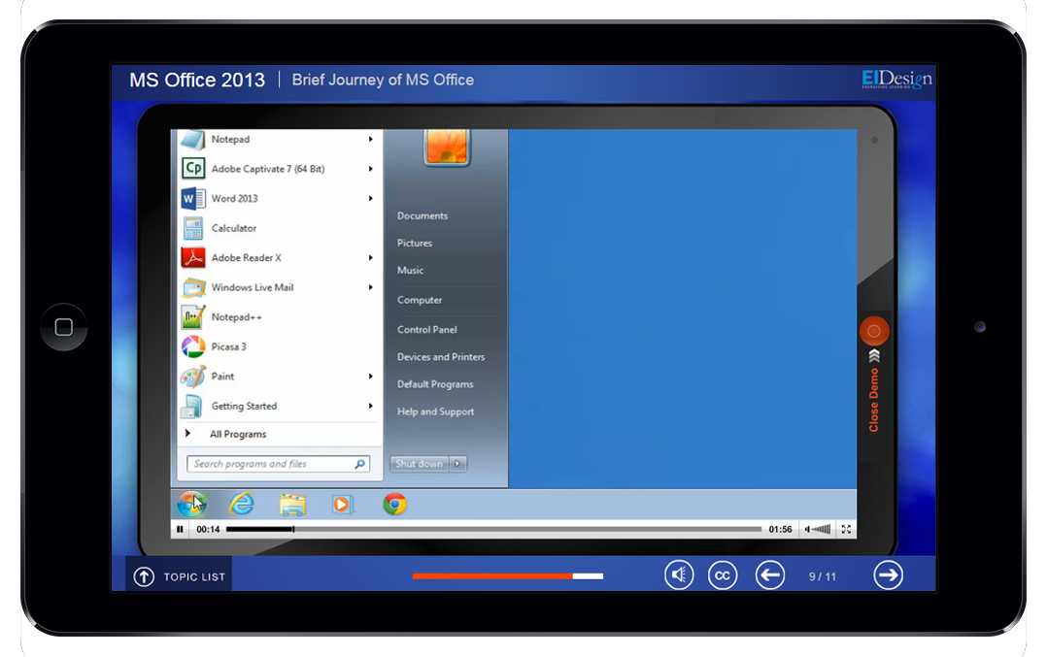
Task: Click the EIDesign logo
Action: [x=896, y=80]
